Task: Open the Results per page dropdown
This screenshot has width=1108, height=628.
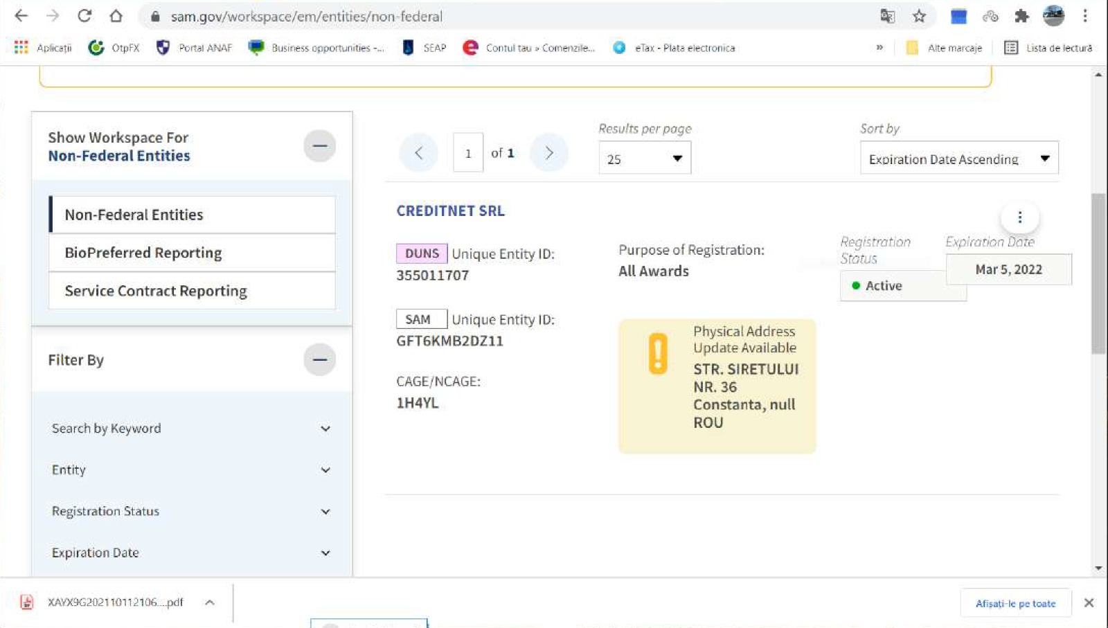Action: (645, 159)
